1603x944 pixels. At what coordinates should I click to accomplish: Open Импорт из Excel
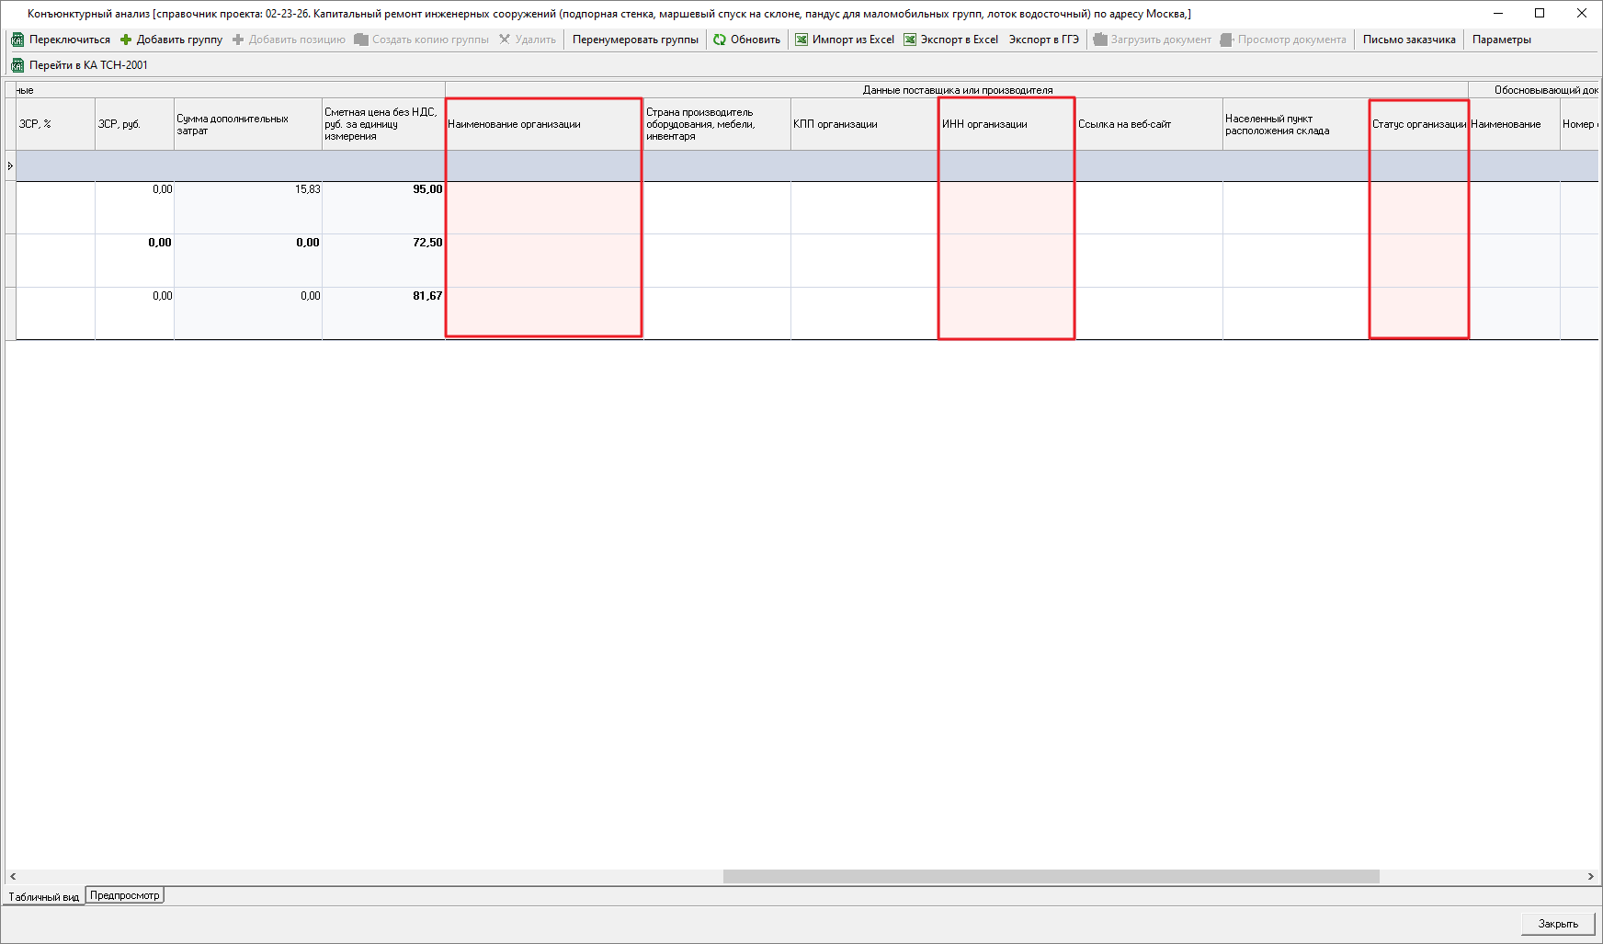pyautogui.click(x=844, y=40)
